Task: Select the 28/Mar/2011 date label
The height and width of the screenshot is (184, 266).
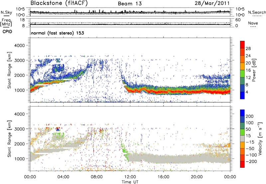Action: point(212,3)
